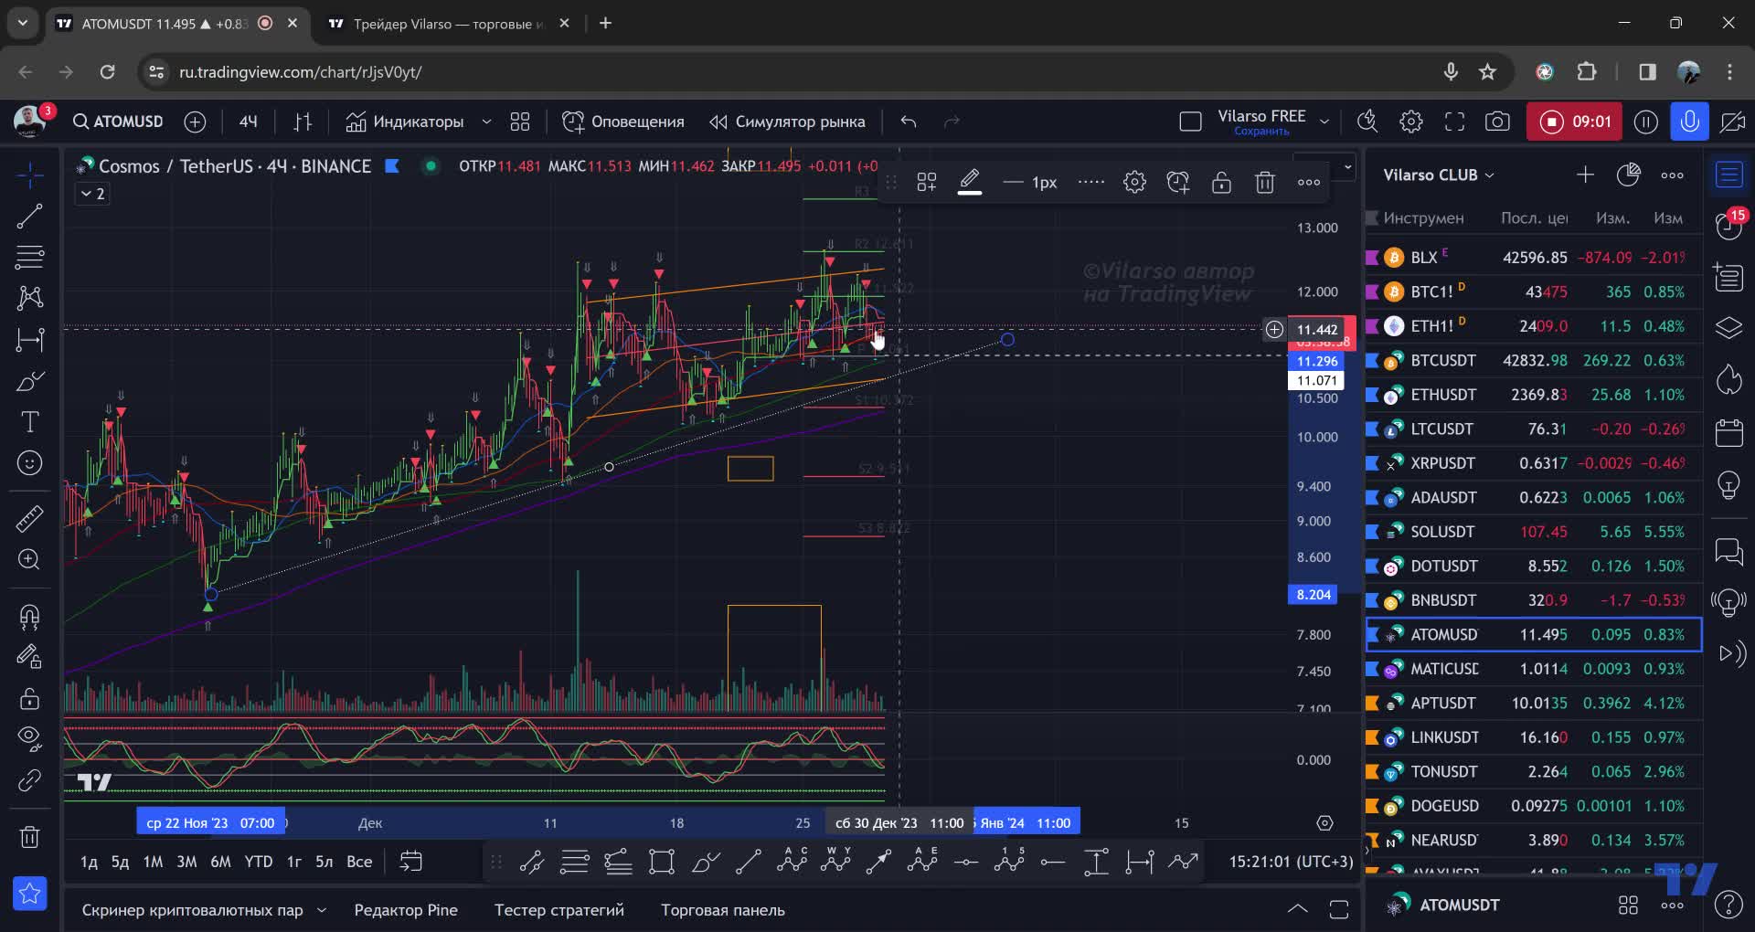Open the Тестер стратегий tab
Screen dimensions: 1755x932
tap(559, 910)
